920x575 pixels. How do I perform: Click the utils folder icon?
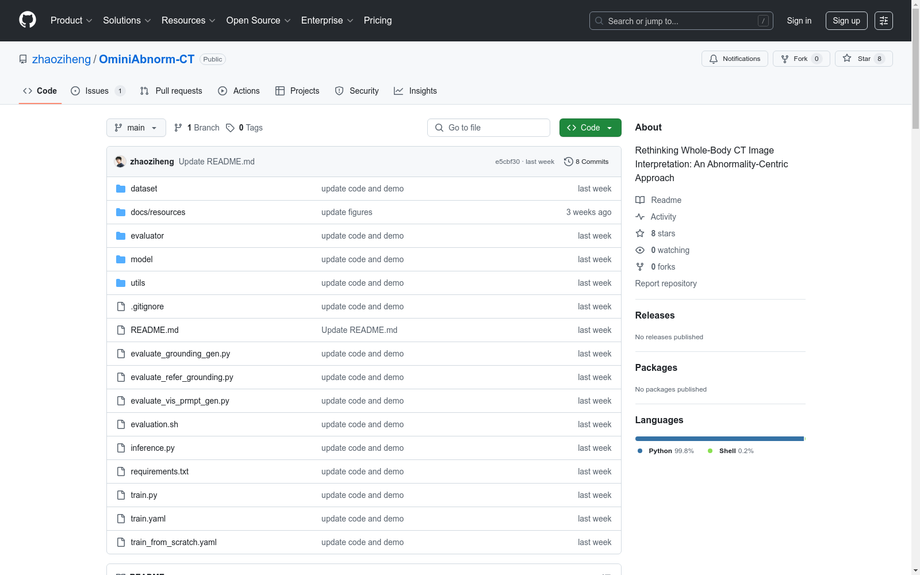click(x=121, y=283)
